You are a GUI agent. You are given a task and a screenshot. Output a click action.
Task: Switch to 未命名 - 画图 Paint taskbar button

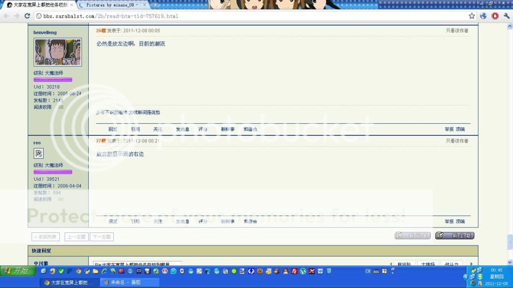coord(130,282)
